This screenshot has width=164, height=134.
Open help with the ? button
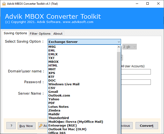pyautogui.click(x=11, y=126)
